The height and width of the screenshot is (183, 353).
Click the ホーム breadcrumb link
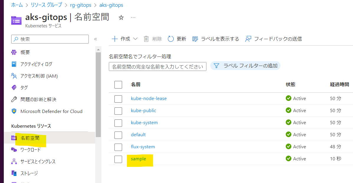pyautogui.click(x=17, y=5)
